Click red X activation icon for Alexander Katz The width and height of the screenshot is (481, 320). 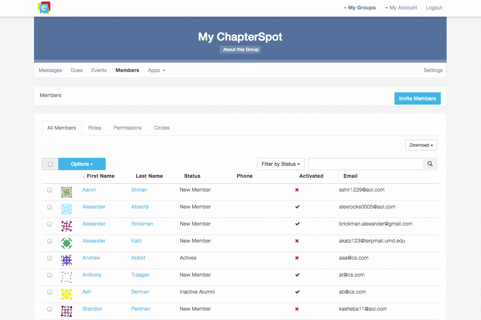click(x=297, y=241)
